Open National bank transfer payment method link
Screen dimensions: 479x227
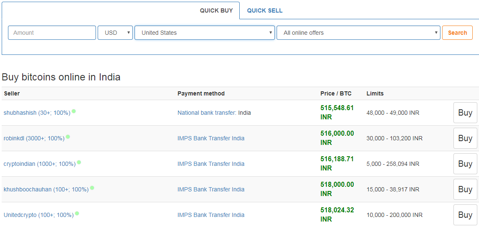pyautogui.click(x=207, y=113)
